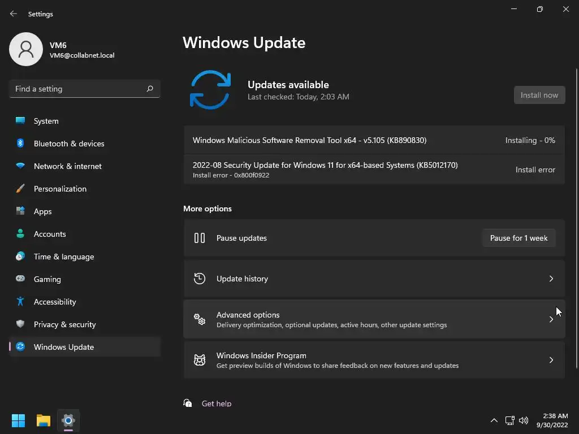Viewport: 579px width, 434px height.
Task: Go to Time & language settings
Action: coord(64,257)
